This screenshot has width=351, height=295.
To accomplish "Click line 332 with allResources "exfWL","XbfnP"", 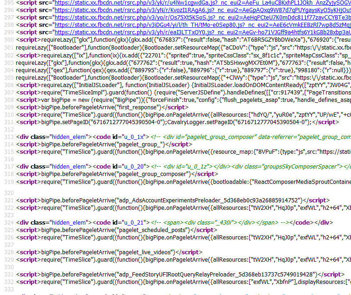I will pyautogui.click(x=183, y=282).
